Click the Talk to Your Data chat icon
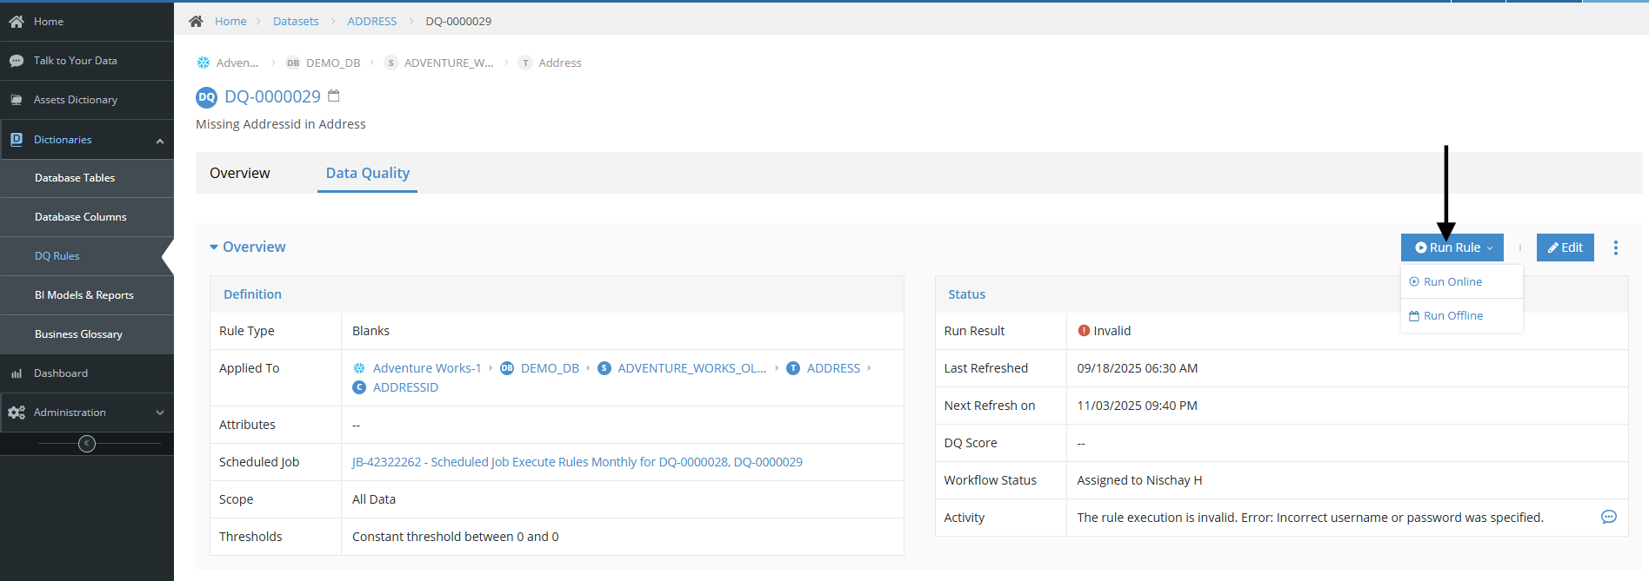Image resolution: width=1649 pixels, height=581 pixels. [17, 61]
